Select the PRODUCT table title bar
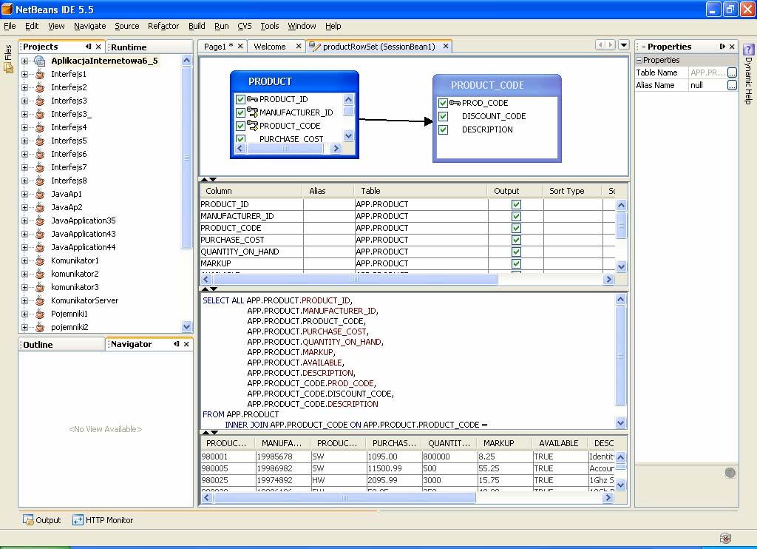 pyautogui.click(x=294, y=81)
